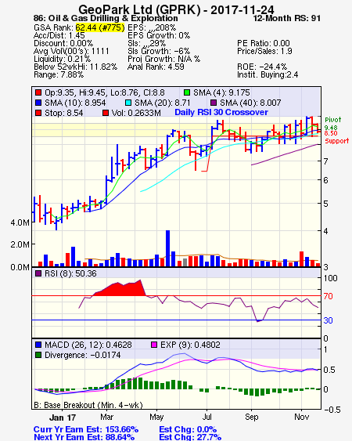The width and height of the screenshot is (352, 441).
Task: Click the green Divergence legend square
Action: point(38,355)
